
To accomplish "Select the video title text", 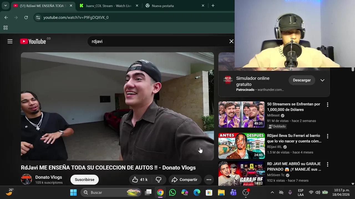I will tap(108, 168).
